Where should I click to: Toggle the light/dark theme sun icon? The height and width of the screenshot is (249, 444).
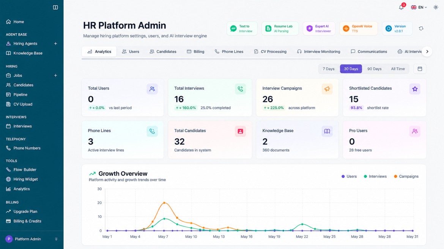tap(436, 7)
